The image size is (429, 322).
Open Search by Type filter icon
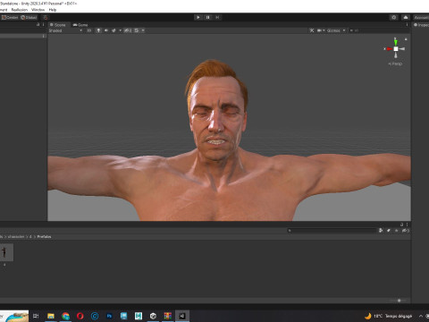(x=381, y=231)
